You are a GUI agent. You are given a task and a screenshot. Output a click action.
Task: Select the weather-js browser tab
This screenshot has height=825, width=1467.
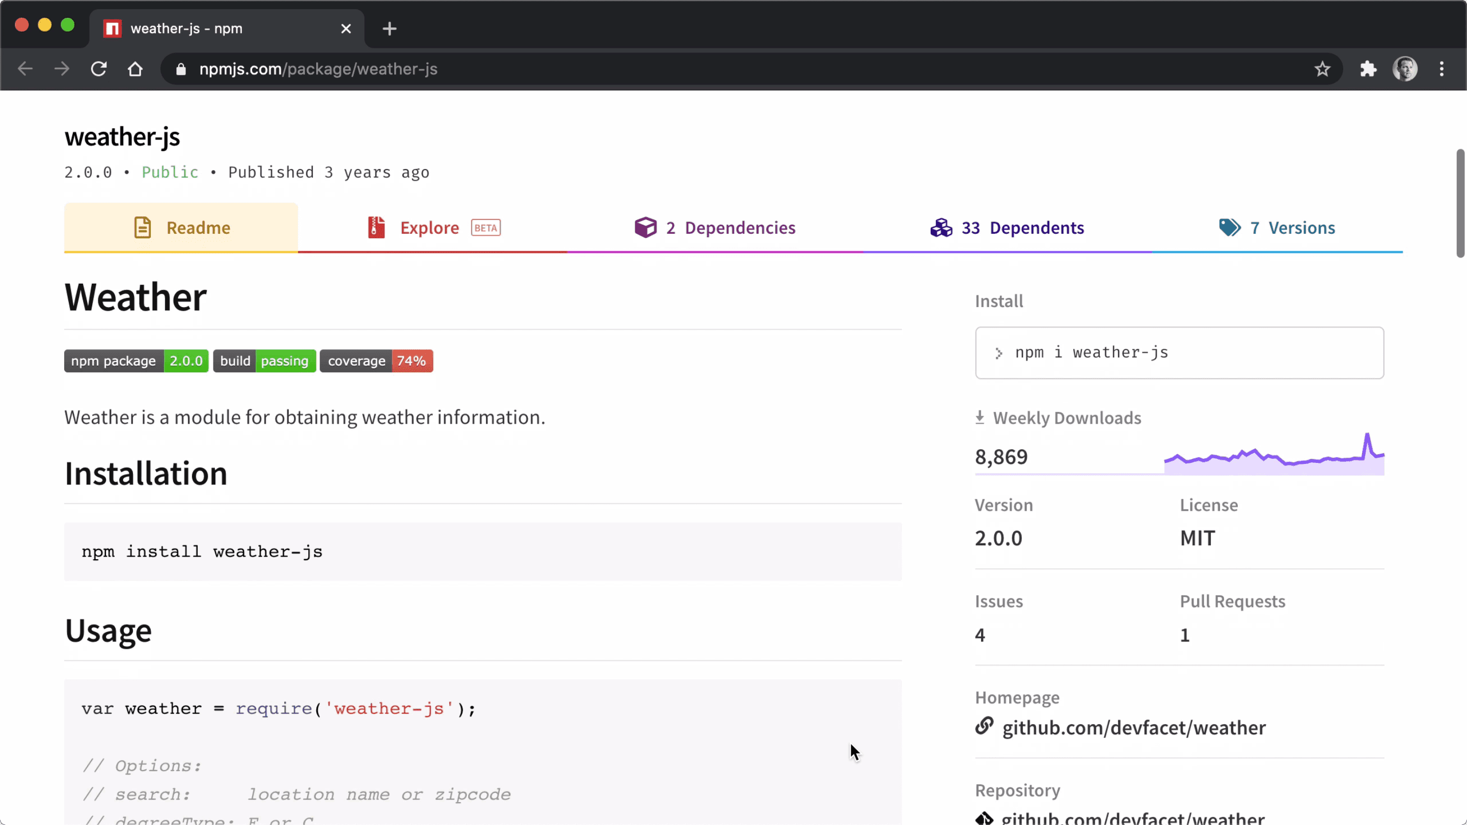click(227, 29)
